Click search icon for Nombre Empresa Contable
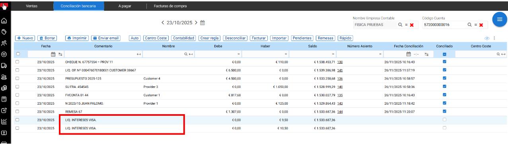The image size is (508, 144). click(401, 25)
